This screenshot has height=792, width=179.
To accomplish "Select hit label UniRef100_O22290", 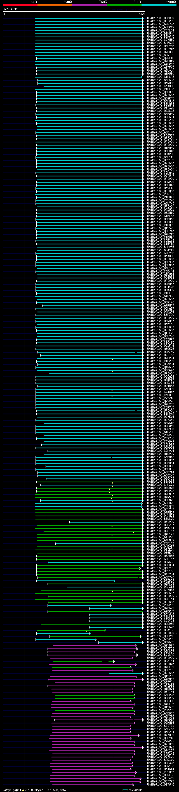I will pos(160,120).
